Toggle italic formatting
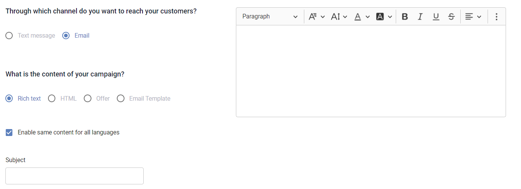The height and width of the screenshot is (189, 521). click(420, 17)
